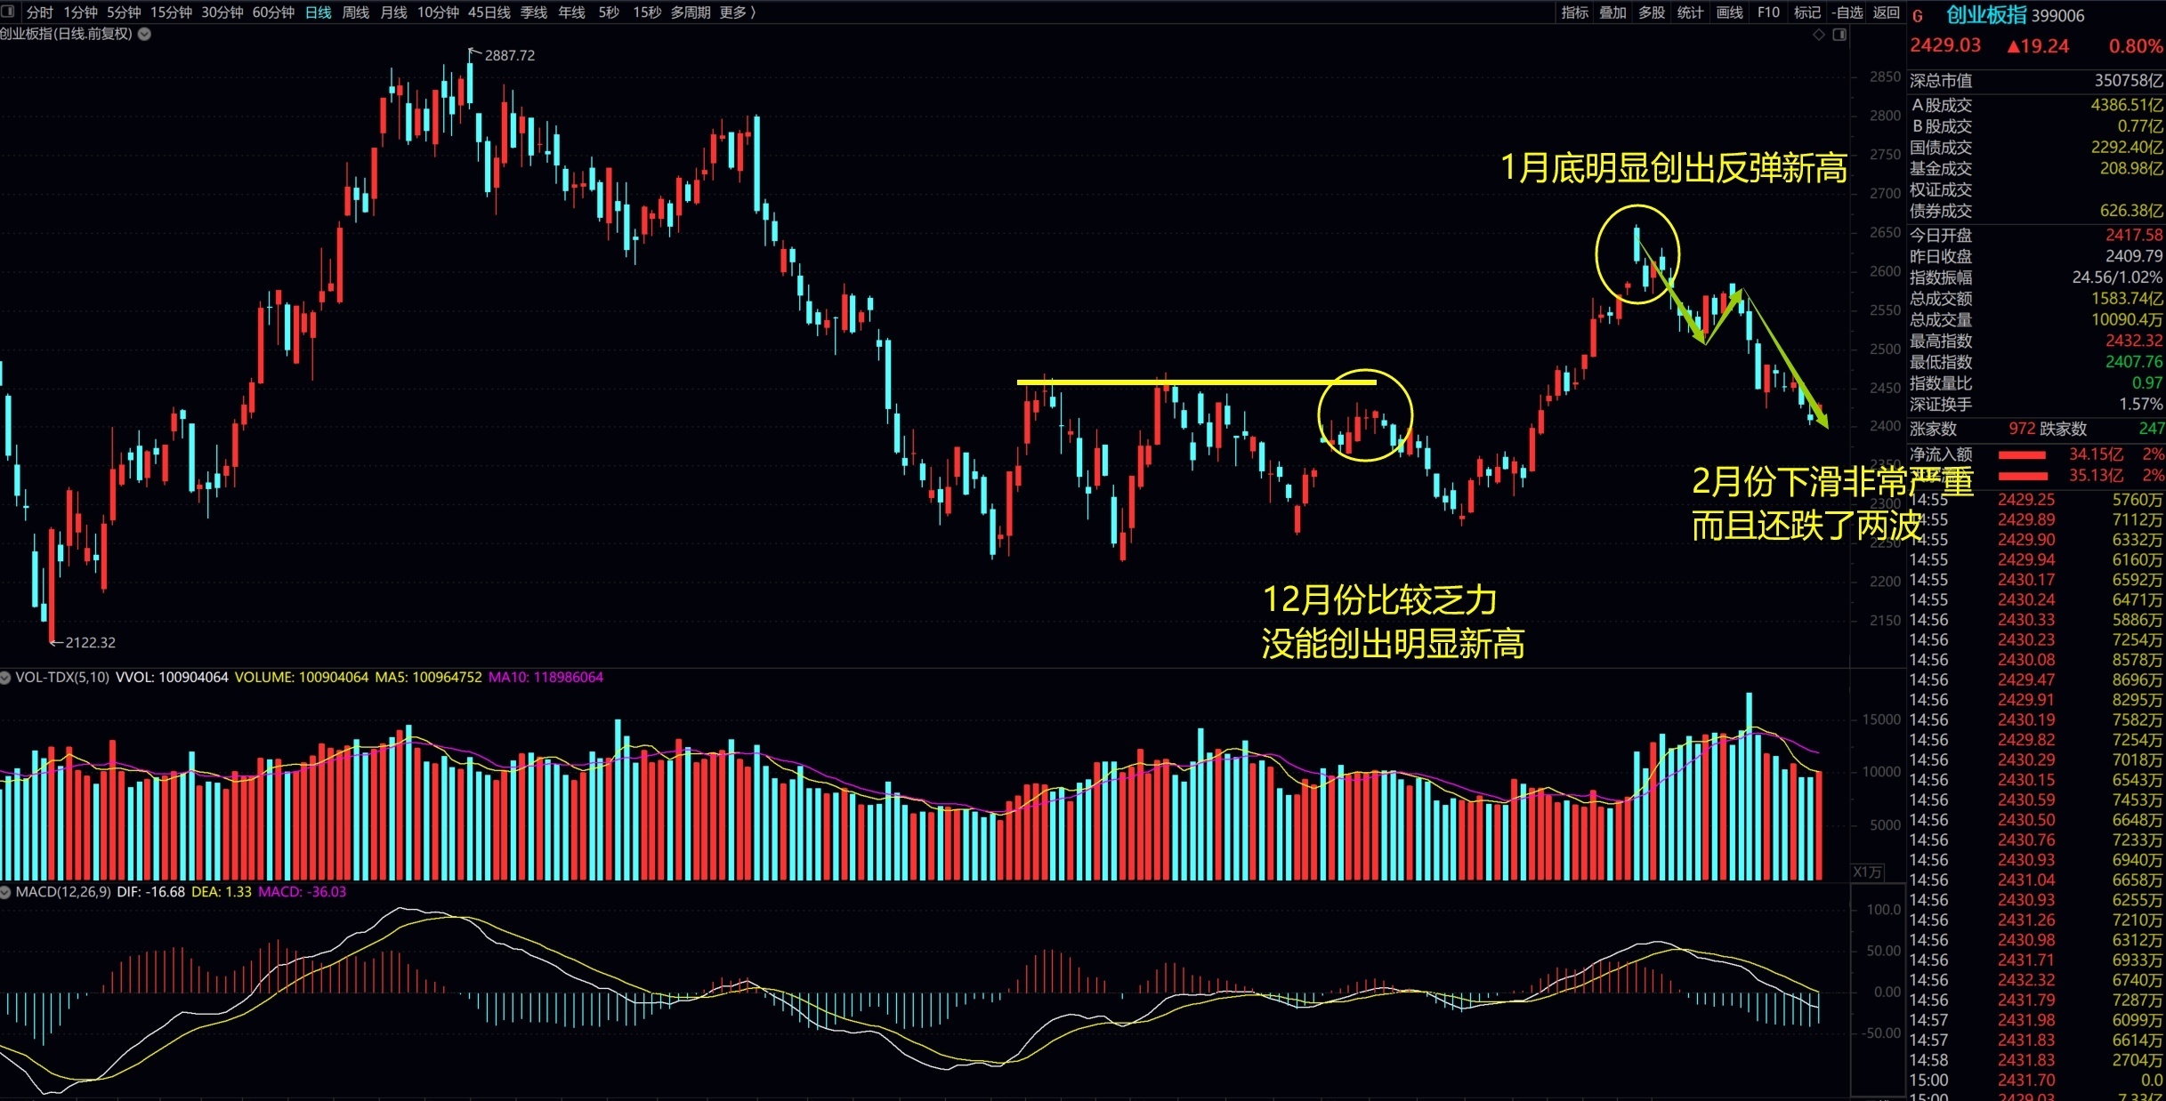
Task: Open the F10 company info button
Action: [1768, 12]
